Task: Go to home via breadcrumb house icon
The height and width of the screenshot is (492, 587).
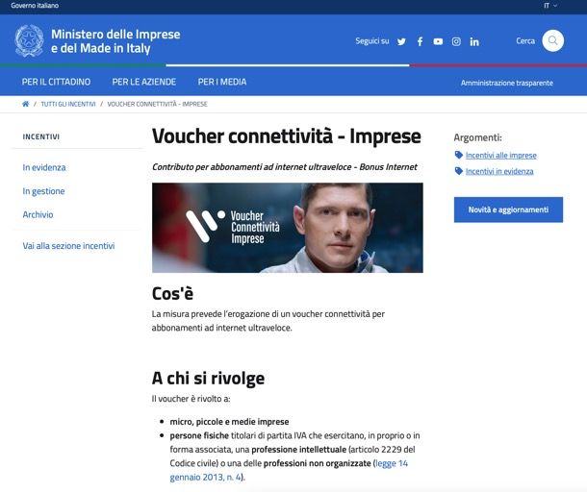Action: pyautogui.click(x=25, y=104)
